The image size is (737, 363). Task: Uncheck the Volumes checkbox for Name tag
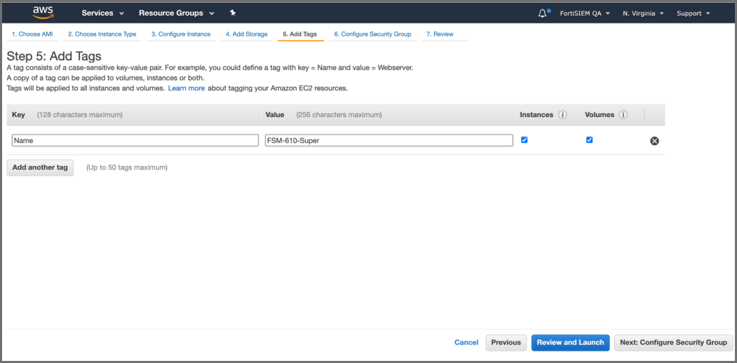click(589, 140)
